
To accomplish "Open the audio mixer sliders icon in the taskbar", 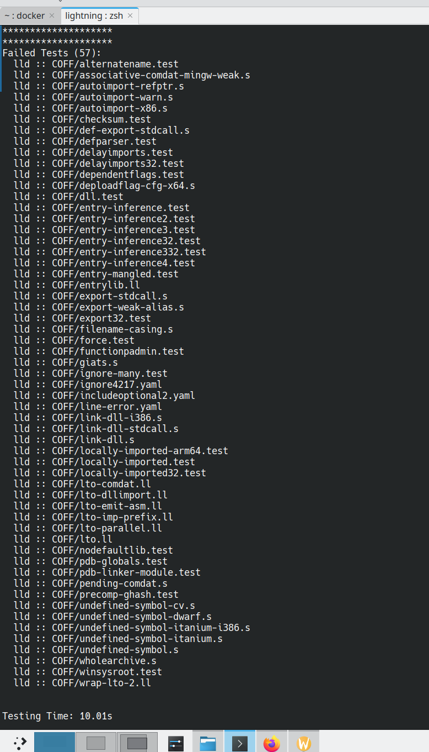I will pos(175,742).
